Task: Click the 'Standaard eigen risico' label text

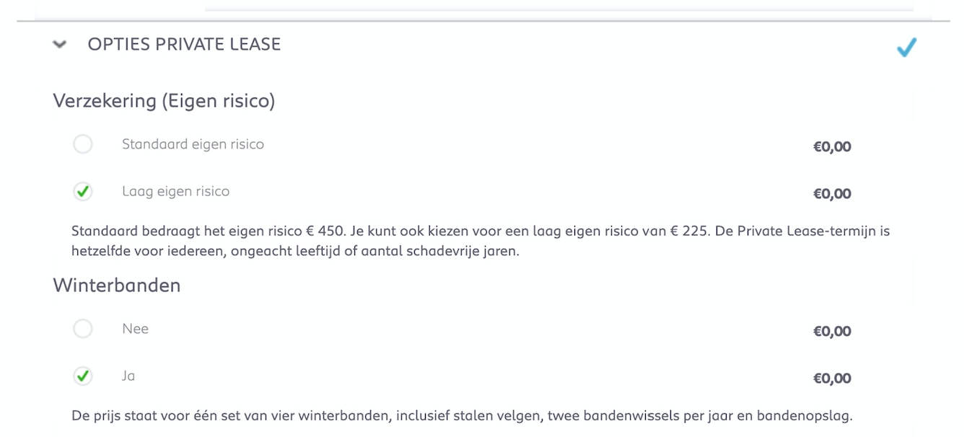Action: [x=193, y=144]
